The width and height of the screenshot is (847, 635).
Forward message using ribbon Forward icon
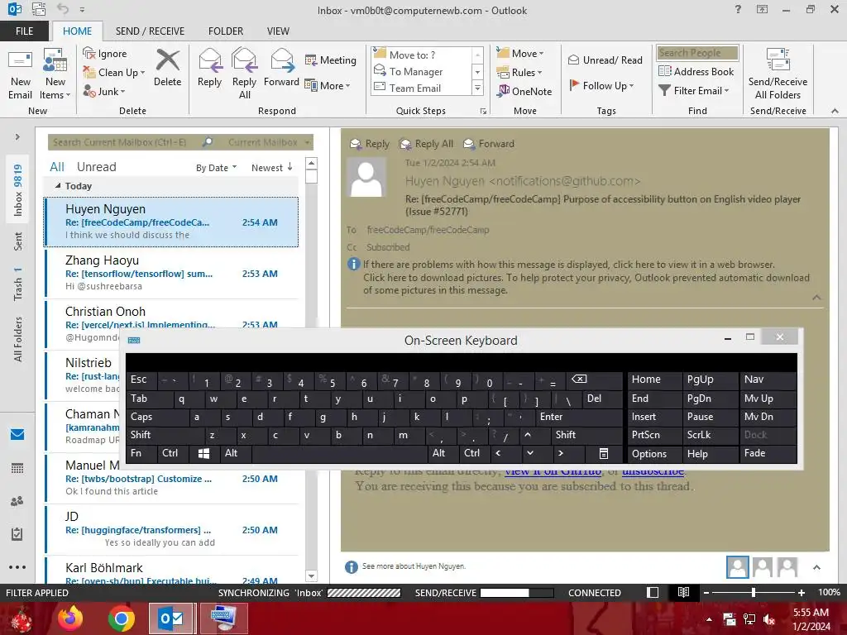[281, 68]
